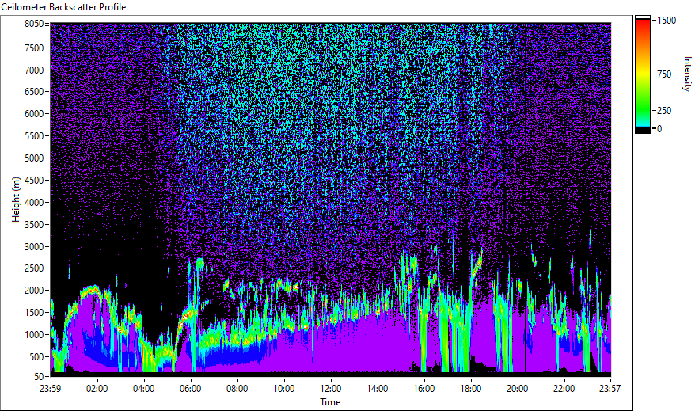This screenshot has width=695, height=411.
Task: Click the Intensity color scale bar
Action: point(643,74)
